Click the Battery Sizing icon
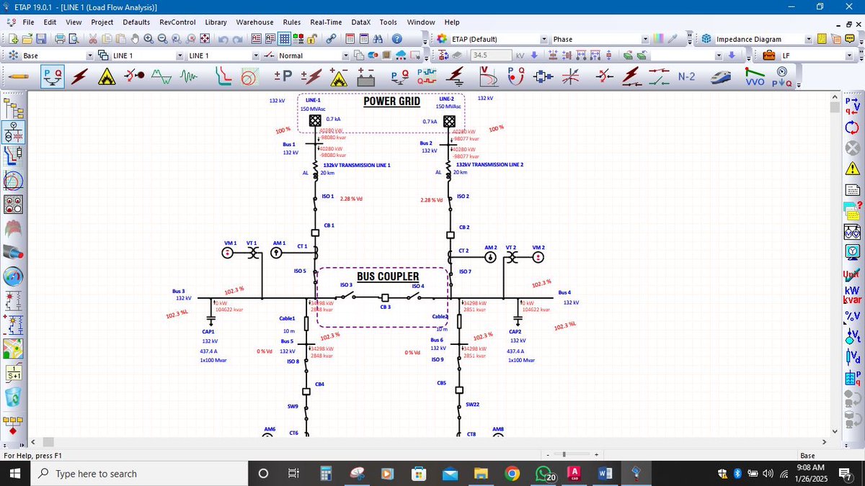865x486 pixels. 365,76
